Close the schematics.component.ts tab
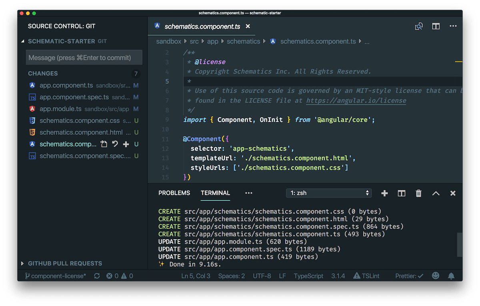This screenshot has width=480, height=306. tap(248, 26)
